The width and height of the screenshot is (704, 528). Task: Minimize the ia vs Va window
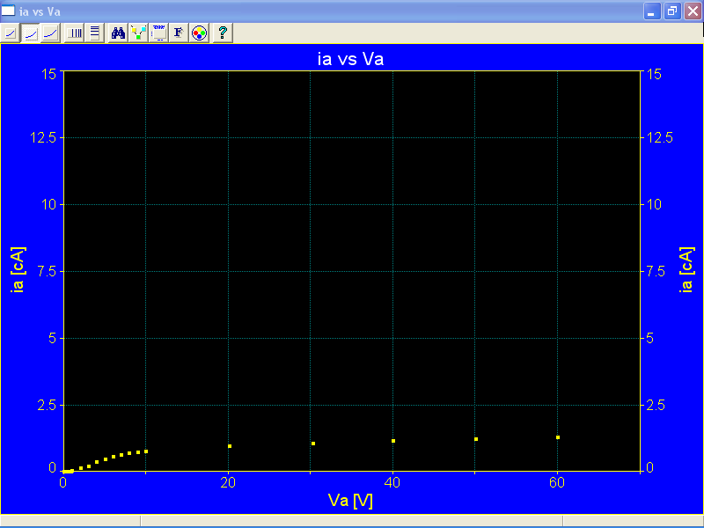(652, 11)
